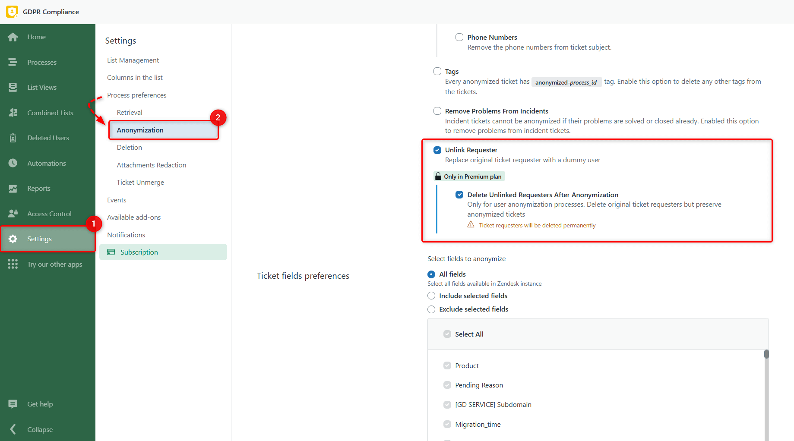The image size is (794, 441).
Task: Select the Processes sidebar icon
Action: pos(42,62)
